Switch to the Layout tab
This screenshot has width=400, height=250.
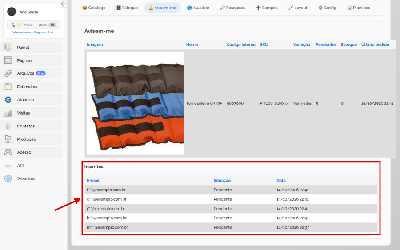click(x=298, y=8)
